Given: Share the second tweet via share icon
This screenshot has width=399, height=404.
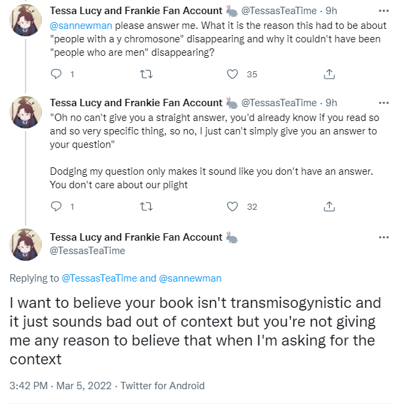Looking at the screenshot, I should (x=329, y=206).
